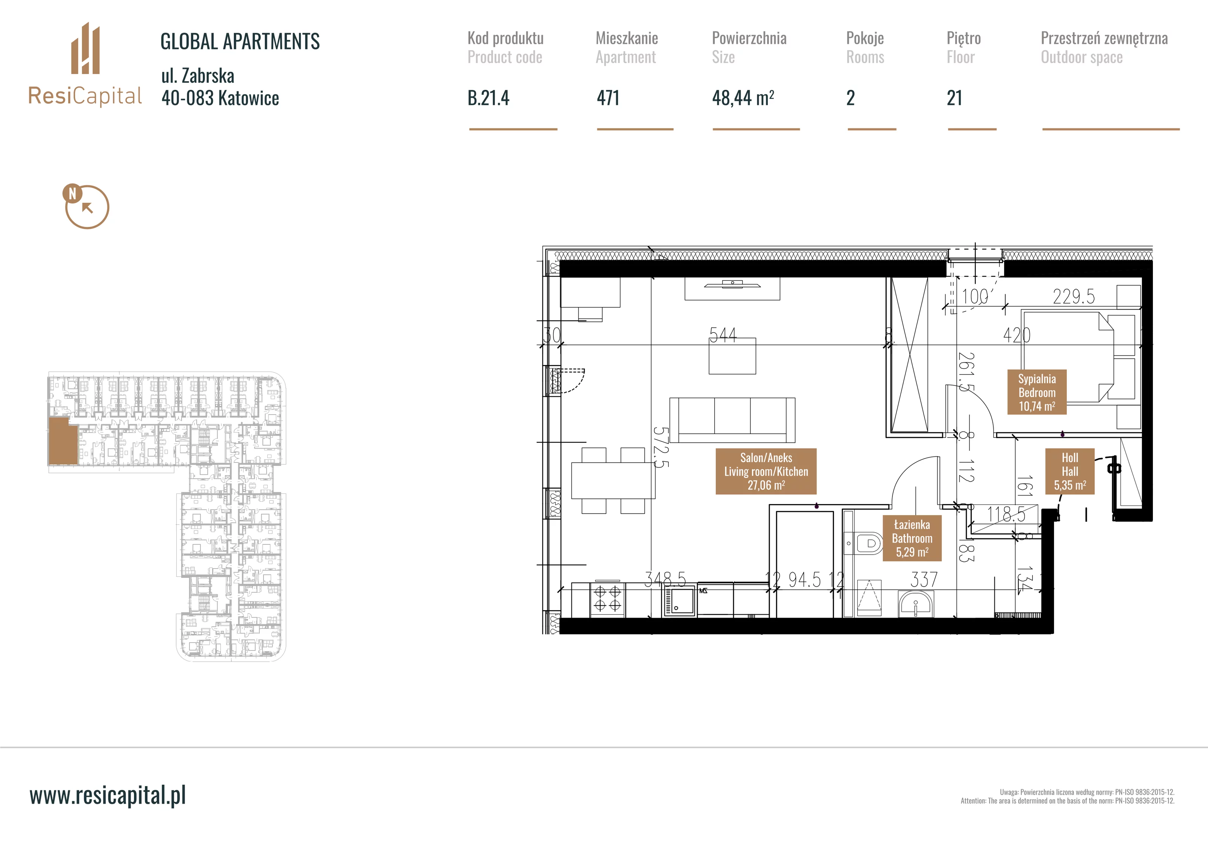This screenshot has width=1208, height=854.
Task: Click the ResiCapital logo
Action: coord(85,64)
